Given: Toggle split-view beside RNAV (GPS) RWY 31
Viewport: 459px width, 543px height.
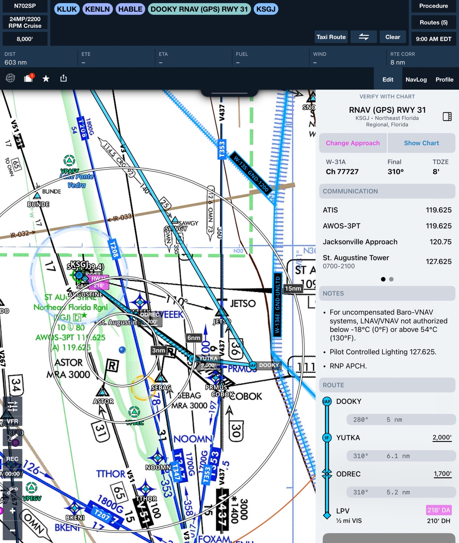Looking at the screenshot, I should point(447,116).
